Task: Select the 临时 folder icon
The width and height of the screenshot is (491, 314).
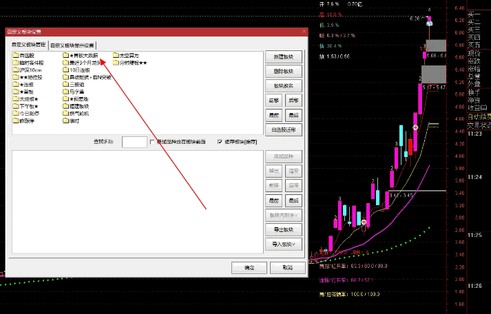Action: 65,121
